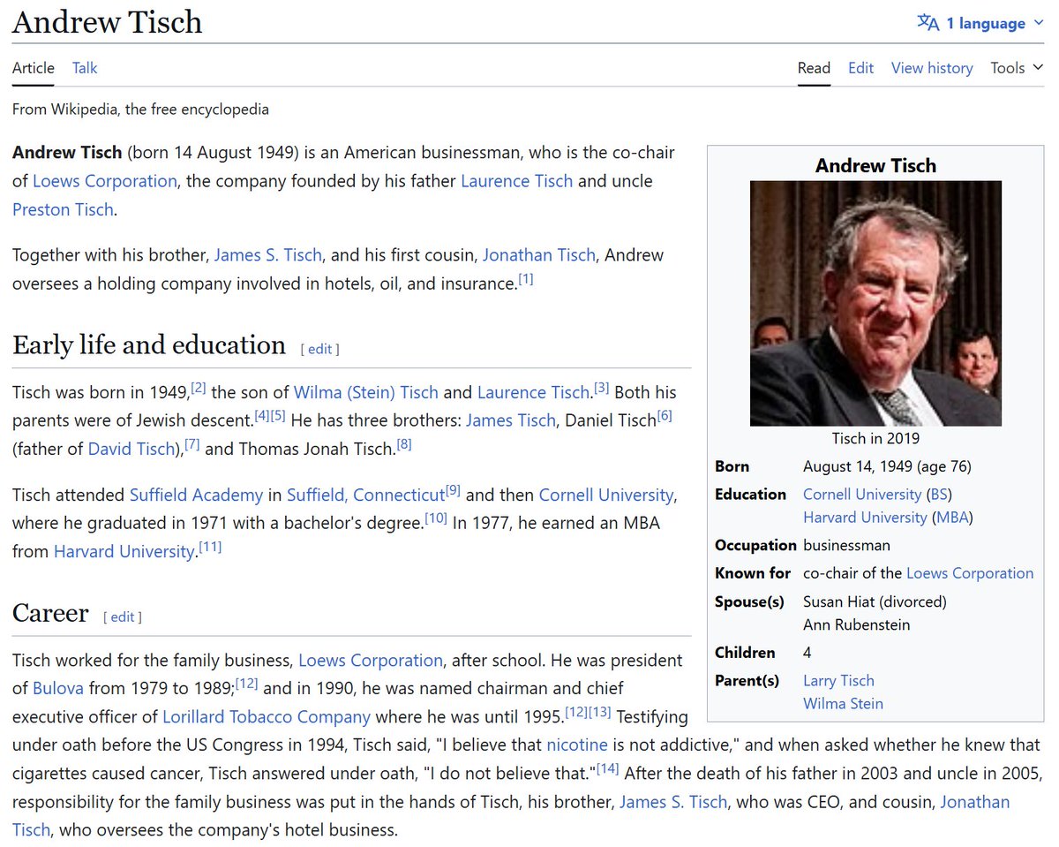This screenshot has width=1059, height=847.
Task: Open the View history tab
Action: point(931,68)
